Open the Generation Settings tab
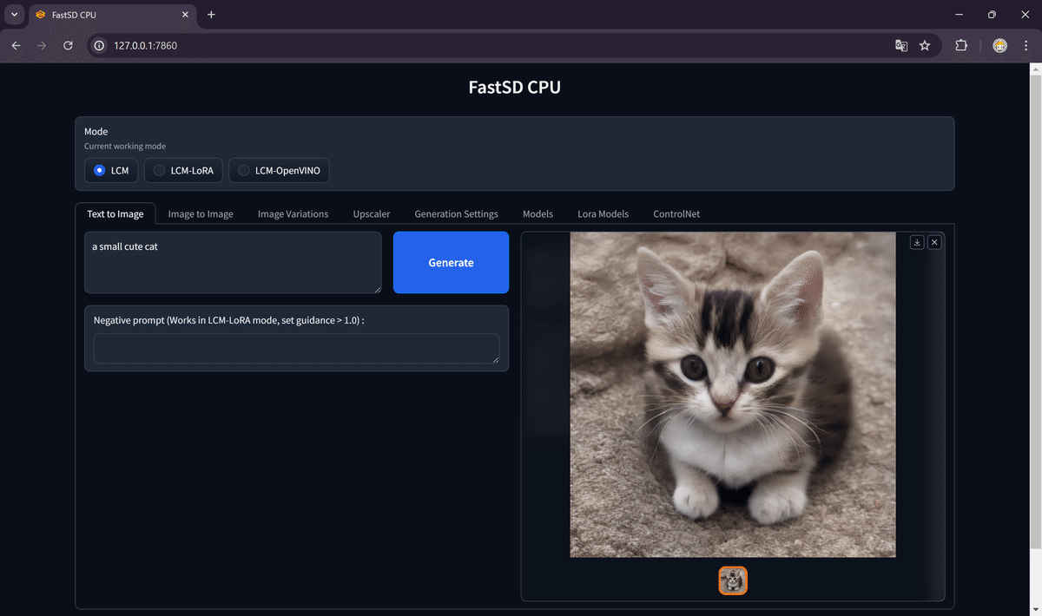This screenshot has height=616, width=1042. coord(456,213)
